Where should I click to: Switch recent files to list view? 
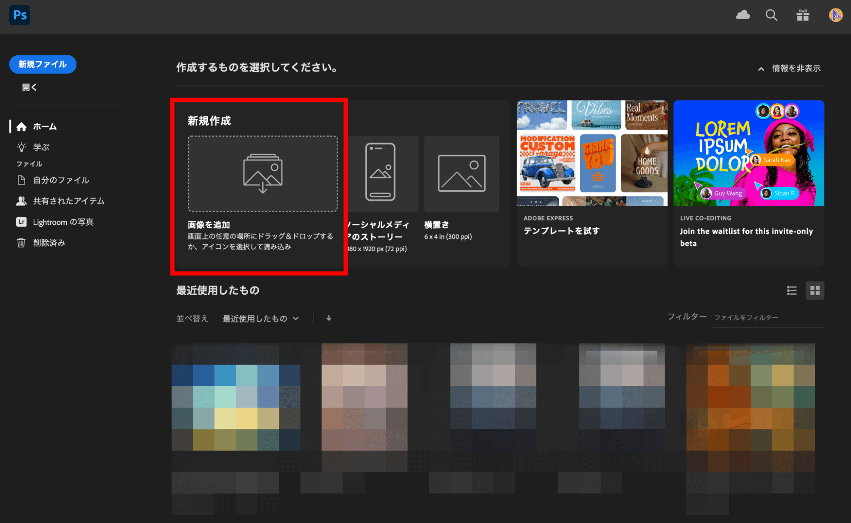pyautogui.click(x=791, y=290)
